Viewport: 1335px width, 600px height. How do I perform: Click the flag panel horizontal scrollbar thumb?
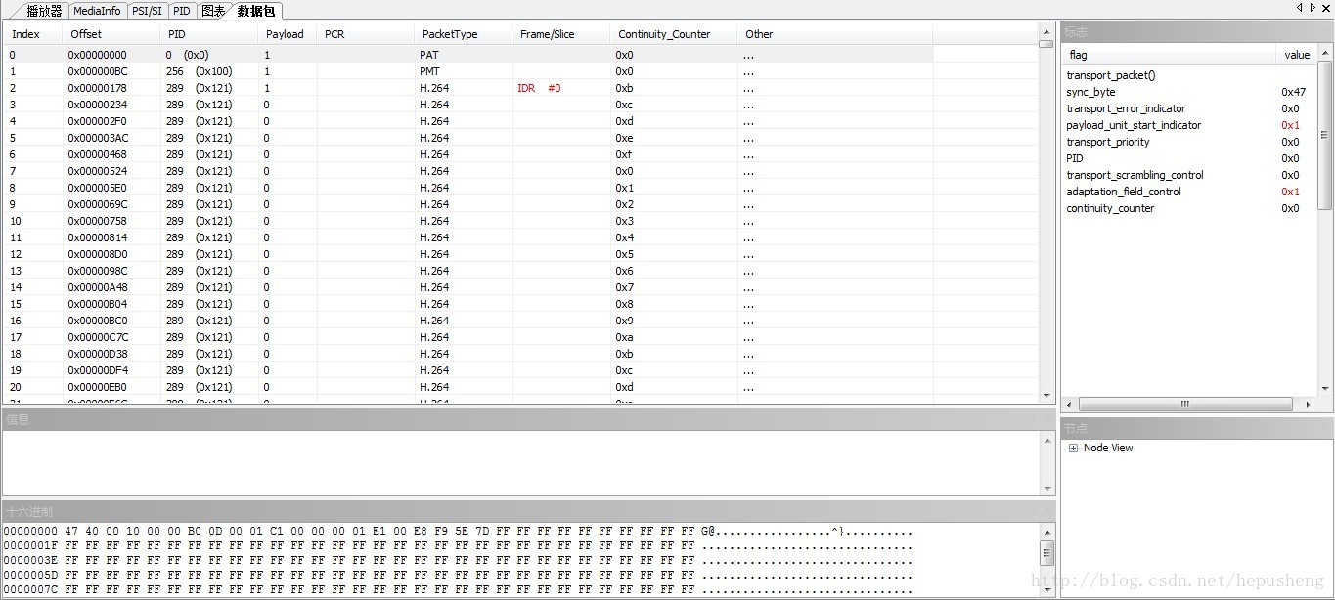1184,404
